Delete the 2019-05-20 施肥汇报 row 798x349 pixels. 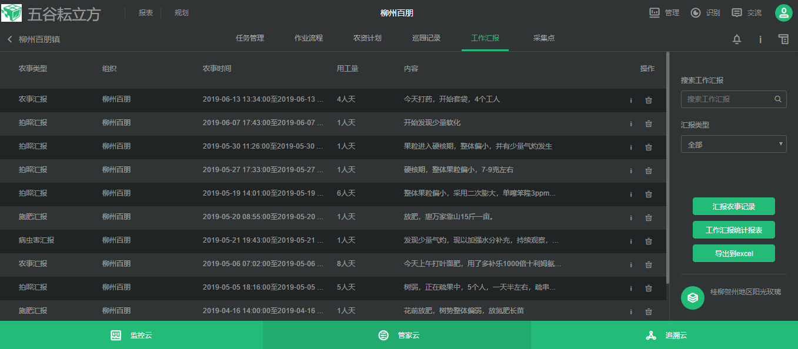(649, 217)
